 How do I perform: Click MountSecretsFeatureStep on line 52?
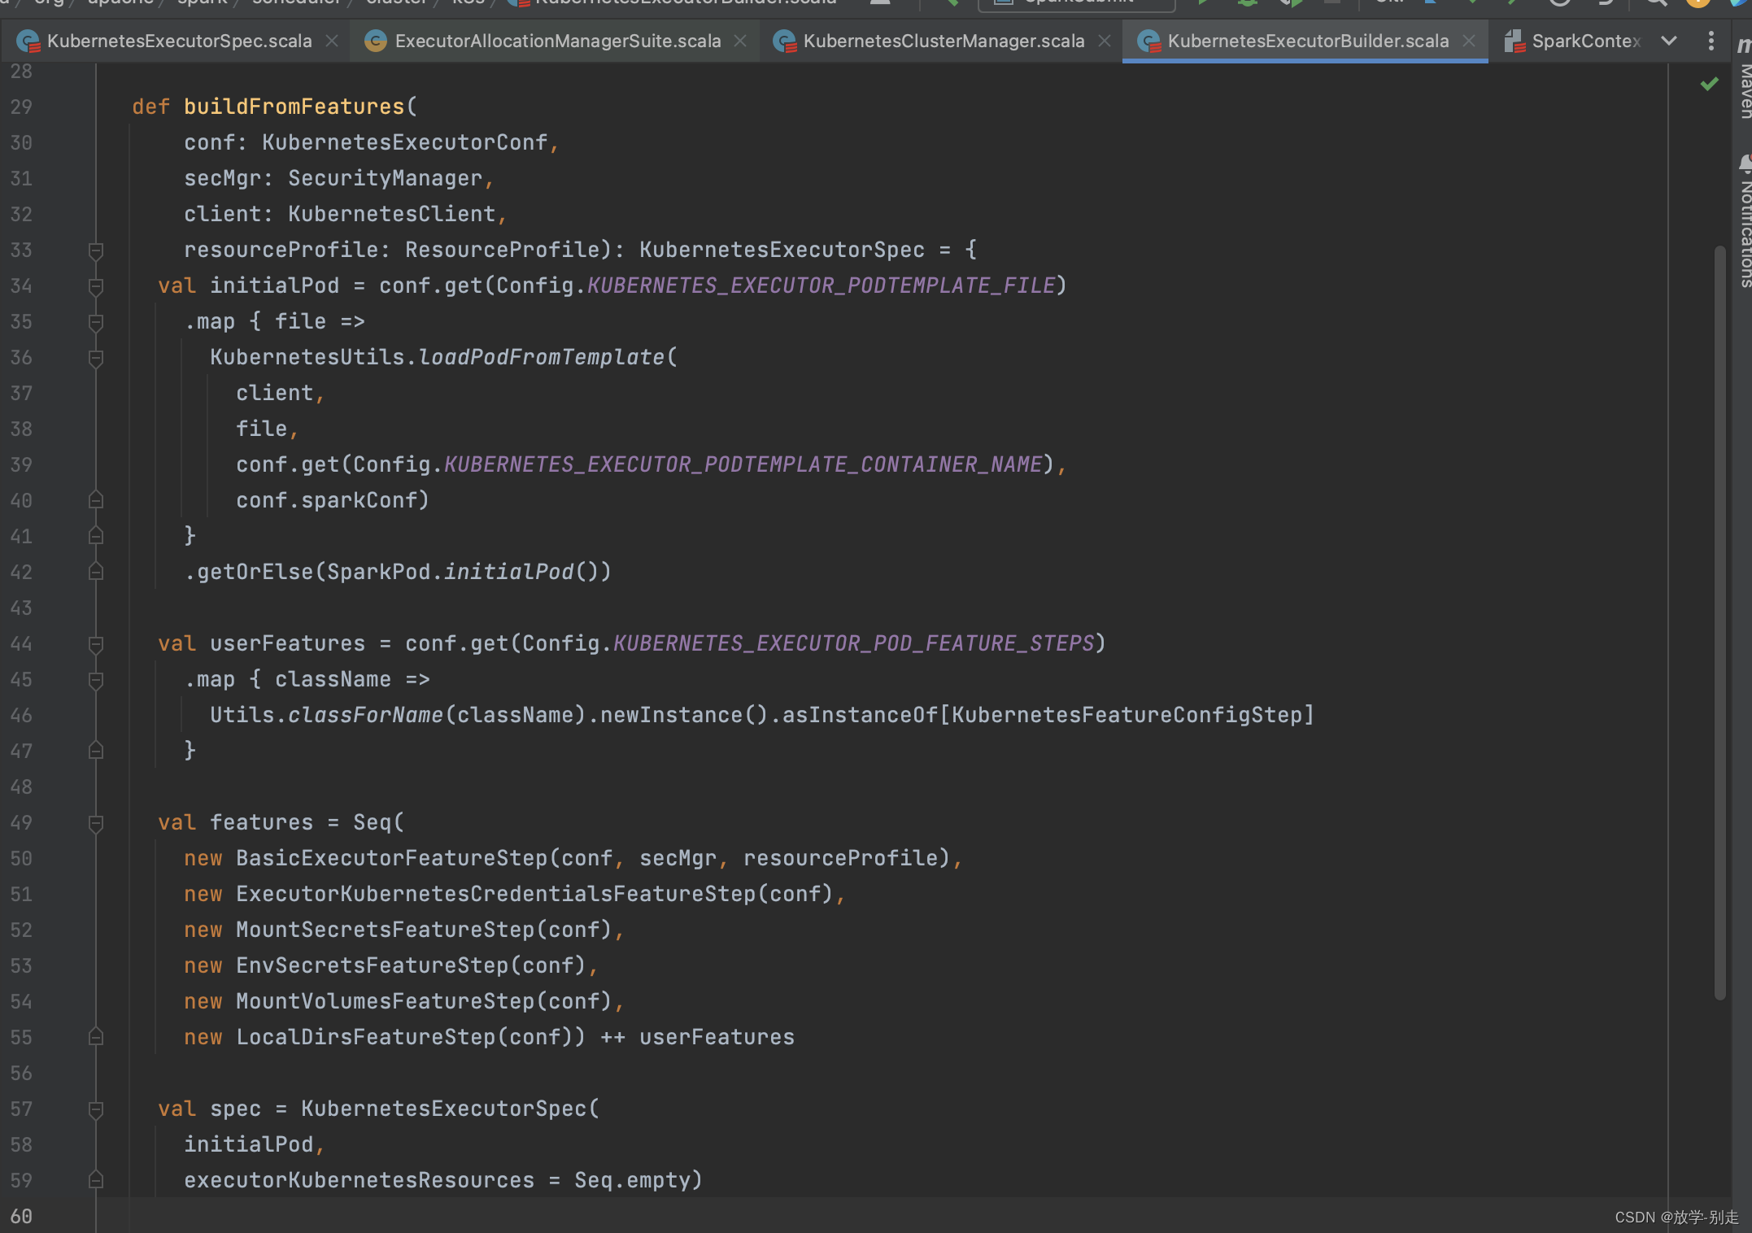tap(385, 930)
